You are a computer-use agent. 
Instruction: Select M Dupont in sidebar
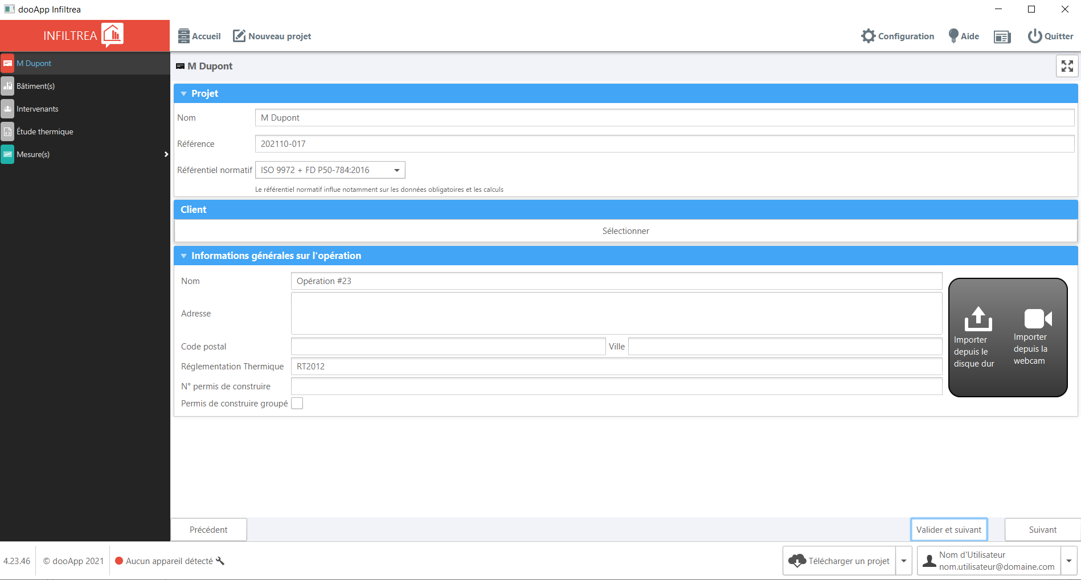pos(85,63)
